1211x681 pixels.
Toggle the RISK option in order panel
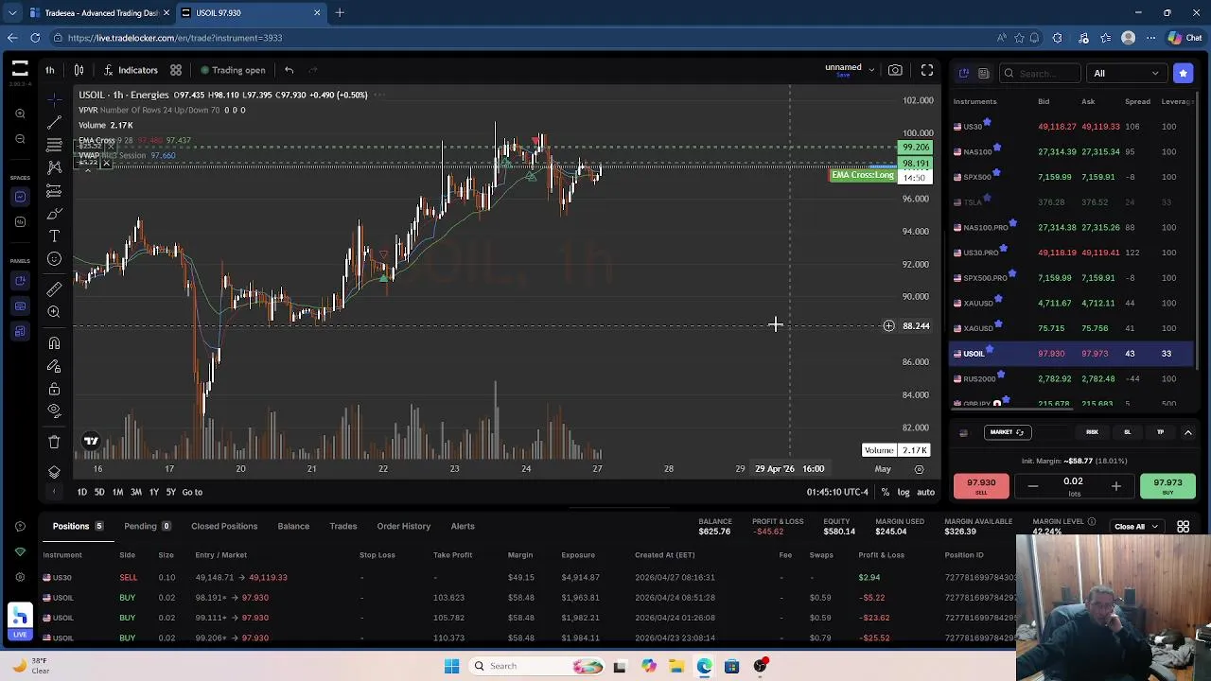1092,432
